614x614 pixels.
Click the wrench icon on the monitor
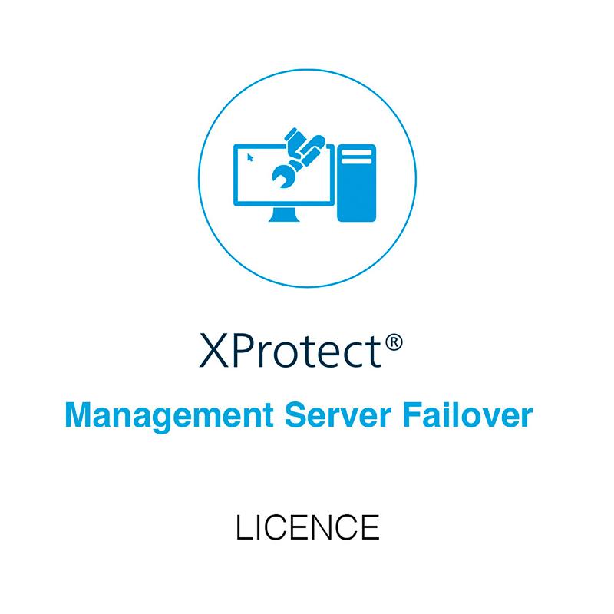(285, 176)
